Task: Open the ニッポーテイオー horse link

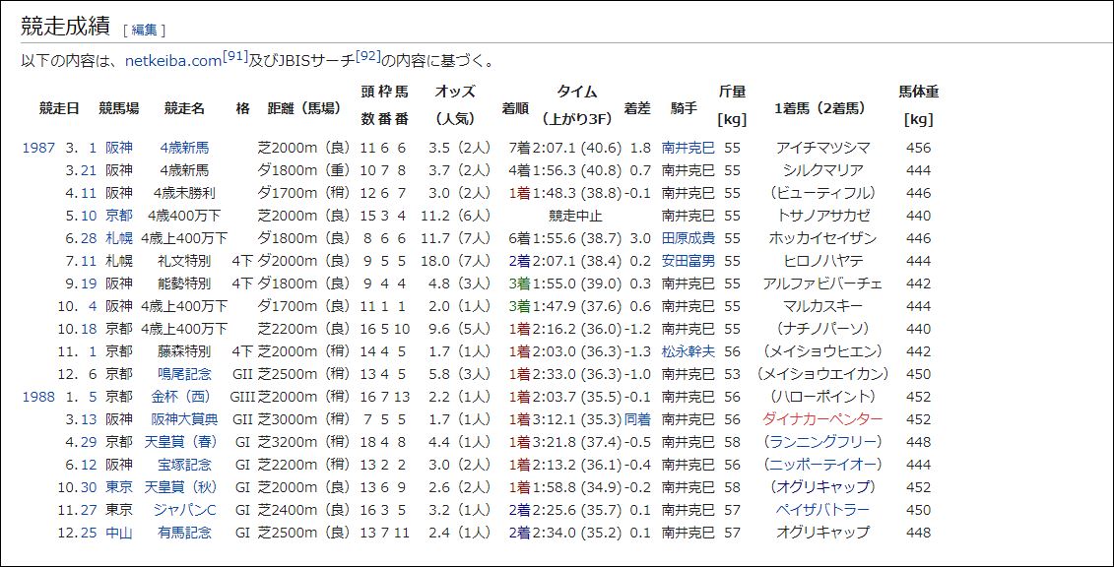Action: click(x=822, y=465)
